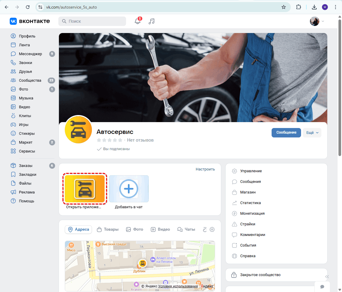Screen dimensions: 342x292
Task: Open the notifications bell icon
Action: coord(137,21)
